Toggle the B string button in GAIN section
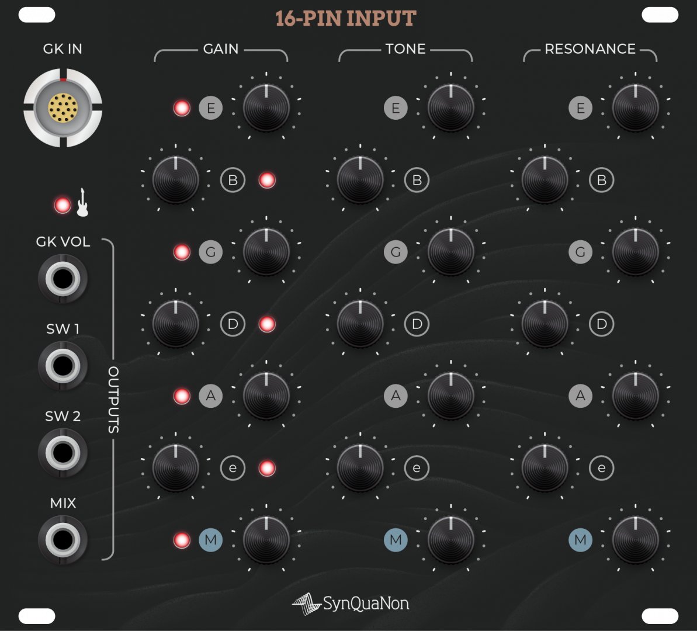This screenshot has width=697, height=631. [233, 180]
